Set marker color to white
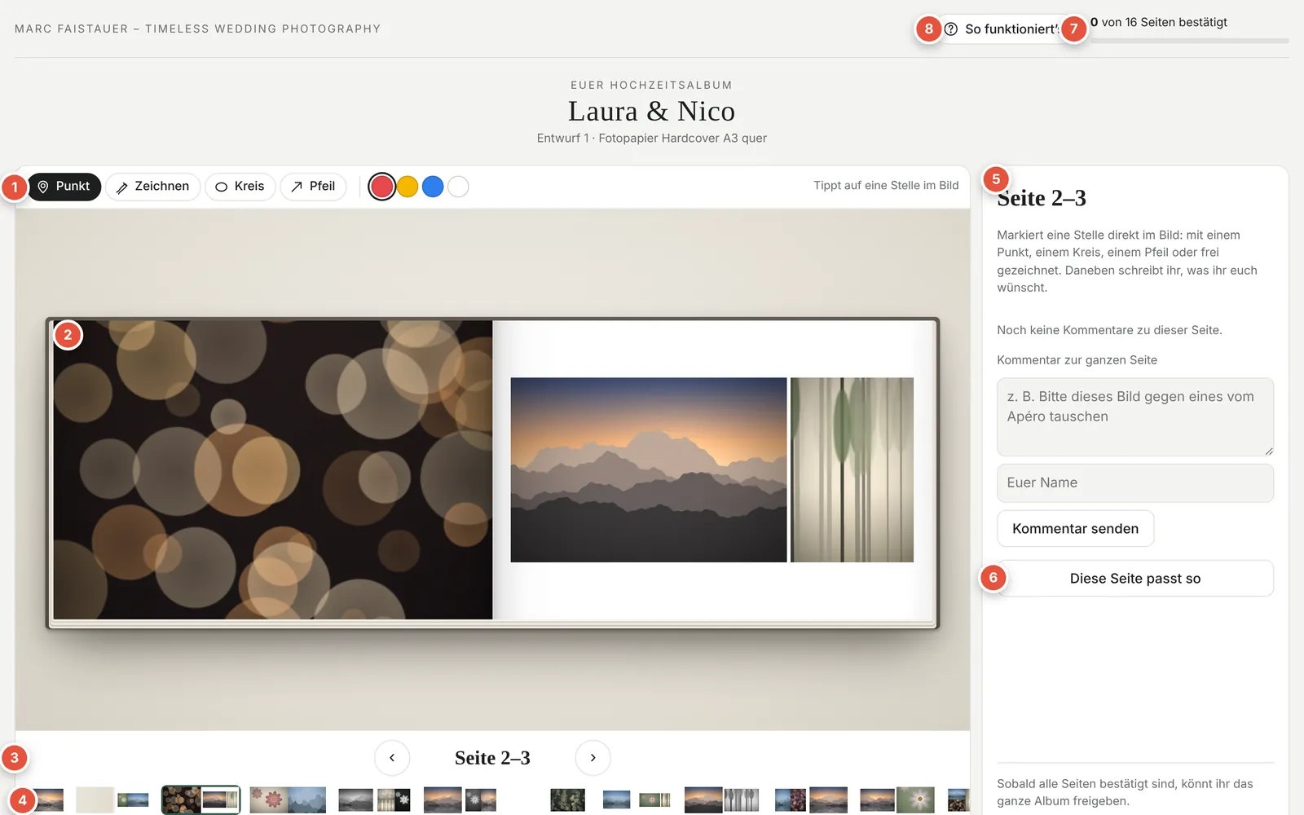The image size is (1304, 815). 458,187
